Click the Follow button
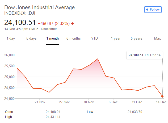The image size is (168, 123). coord(153,10)
